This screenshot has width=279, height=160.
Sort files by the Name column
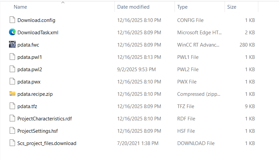click(x=21, y=7)
